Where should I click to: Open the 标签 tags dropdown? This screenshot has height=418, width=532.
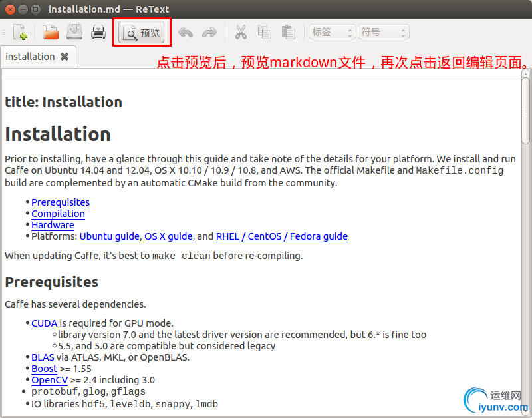(x=332, y=32)
